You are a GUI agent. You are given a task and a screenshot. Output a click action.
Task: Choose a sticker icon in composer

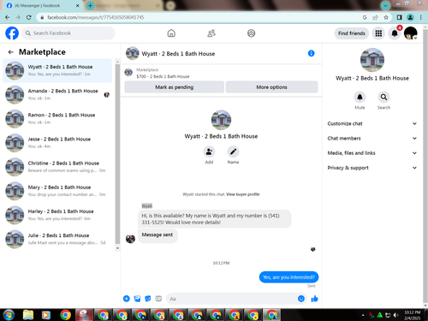pyautogui.click(x=148, y=299)
